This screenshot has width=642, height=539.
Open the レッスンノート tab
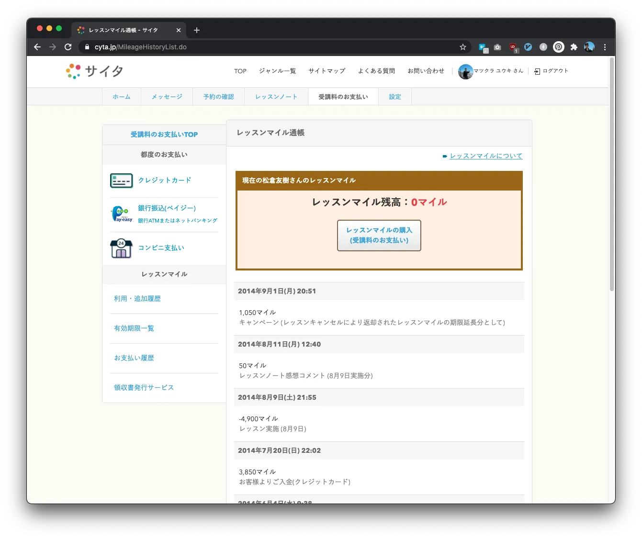click(276, 97)
